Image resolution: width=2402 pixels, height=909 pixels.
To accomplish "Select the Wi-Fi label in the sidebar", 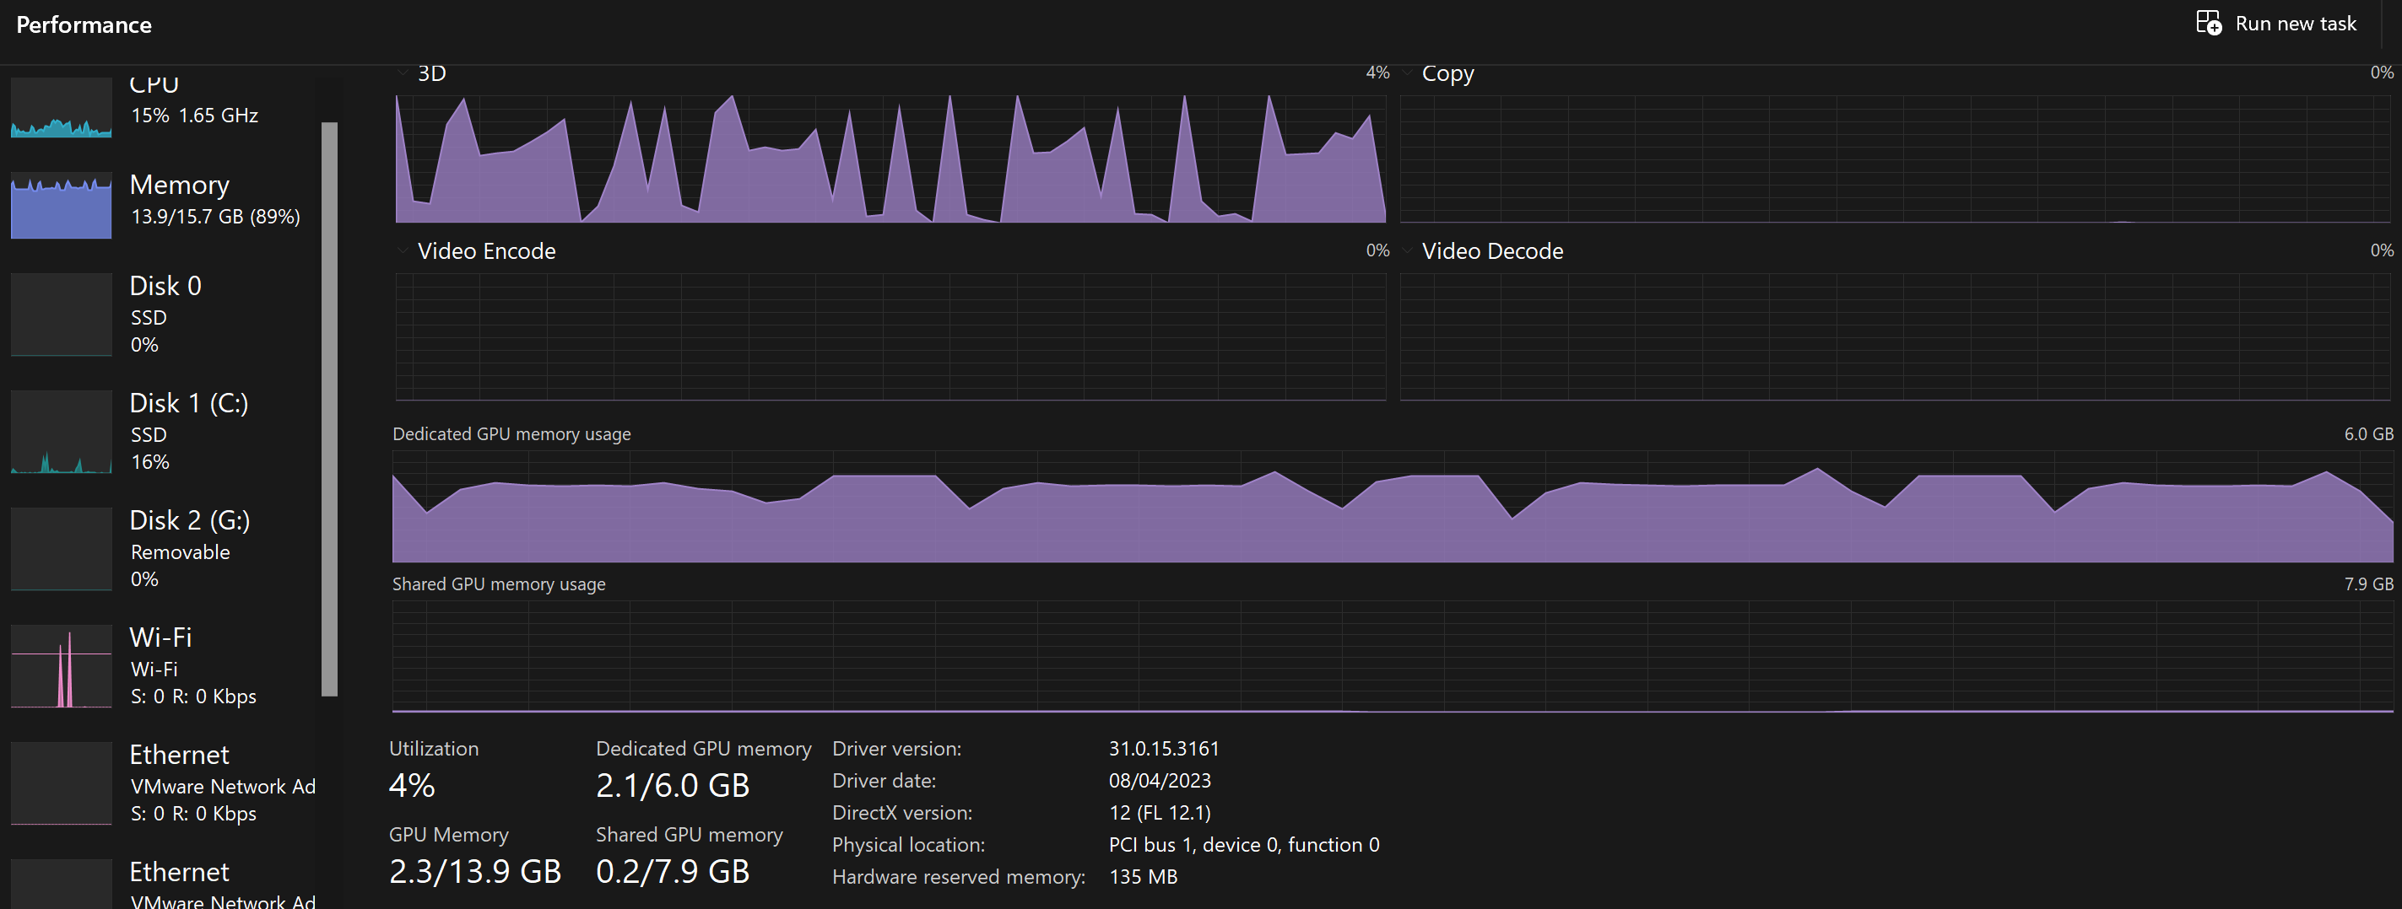I will (160, 637).
